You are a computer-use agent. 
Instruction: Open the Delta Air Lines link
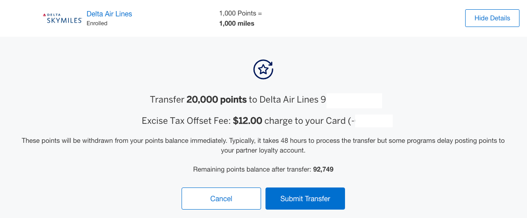pyautogui.click(x=109, y=14)
